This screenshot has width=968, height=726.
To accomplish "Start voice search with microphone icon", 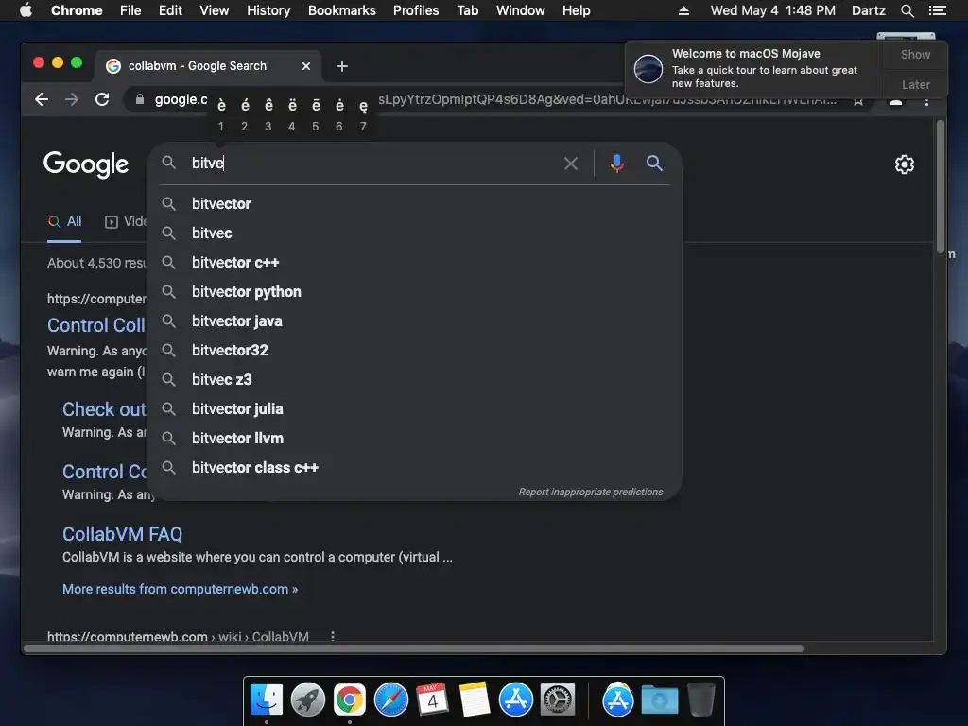I will (x=616, y=164).
